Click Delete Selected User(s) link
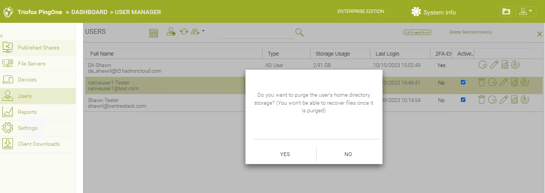This screenshot has height=193, width=545. (470, 32)
